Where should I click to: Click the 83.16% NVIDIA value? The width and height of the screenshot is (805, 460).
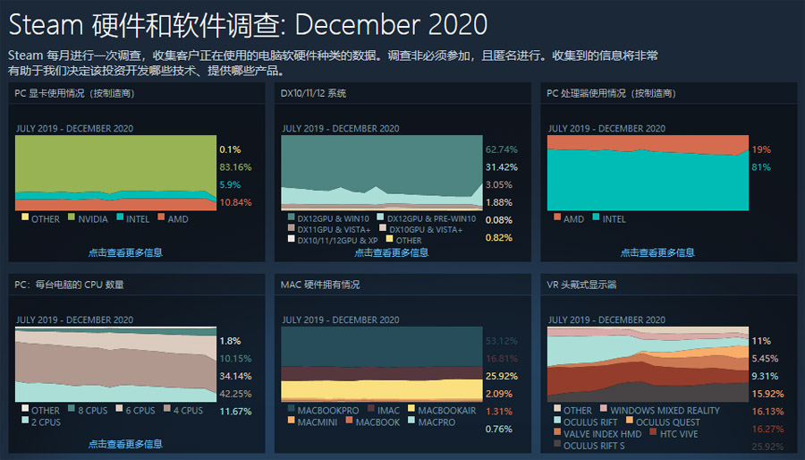(x=235, y=167)
